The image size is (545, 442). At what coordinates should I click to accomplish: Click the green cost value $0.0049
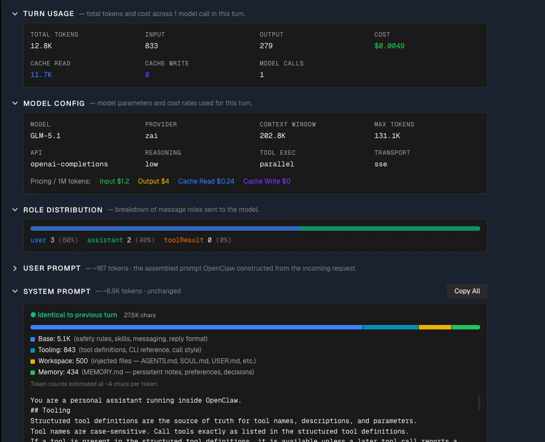pos(389,46)
